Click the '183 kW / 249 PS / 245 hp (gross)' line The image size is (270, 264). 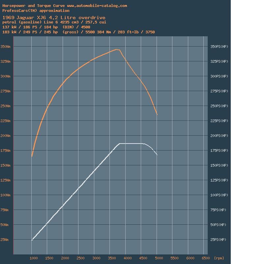coord(78,32)
